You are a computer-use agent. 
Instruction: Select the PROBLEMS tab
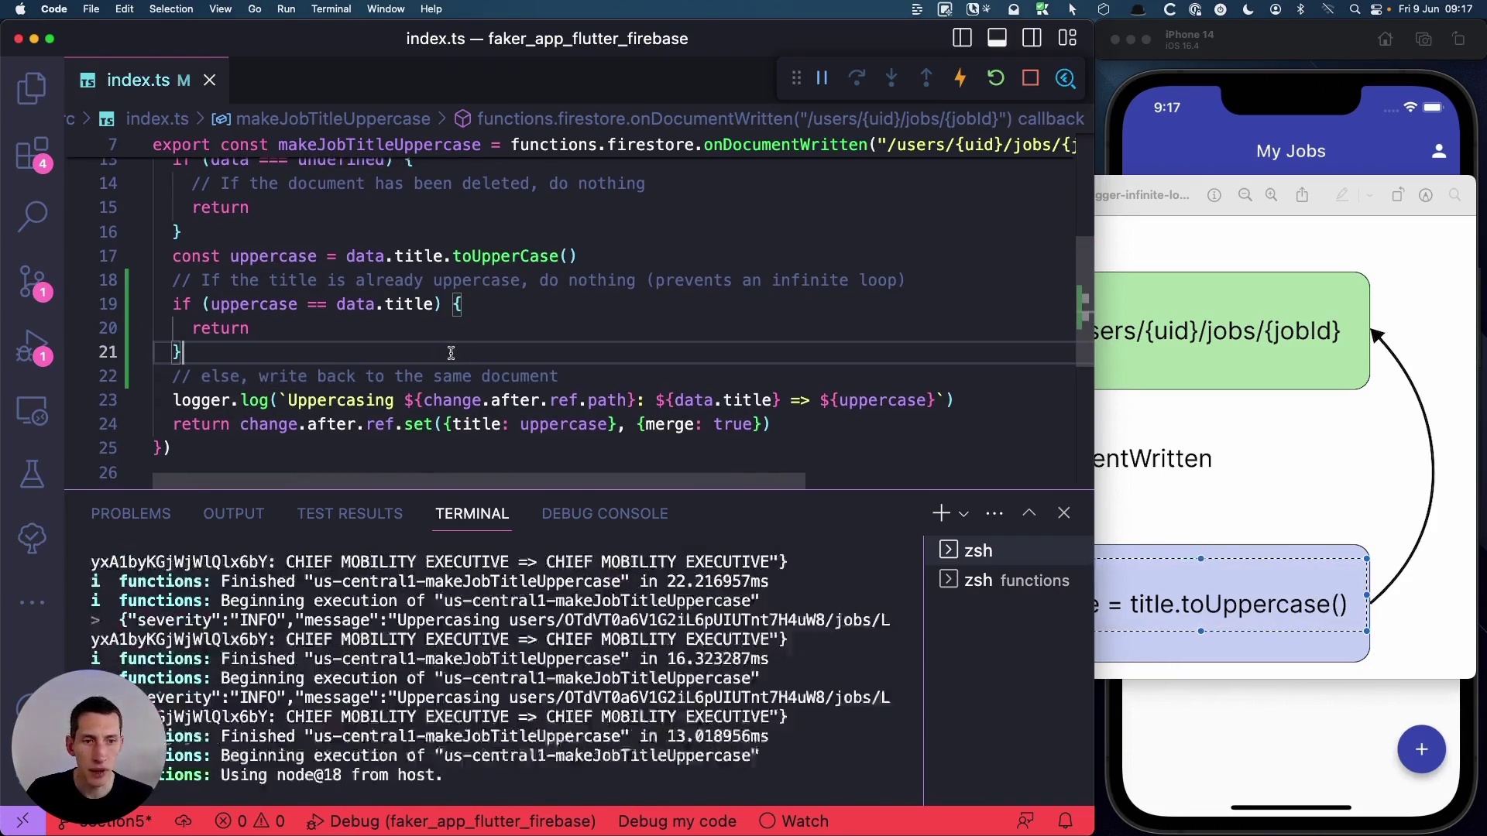(x=131, y=513)
